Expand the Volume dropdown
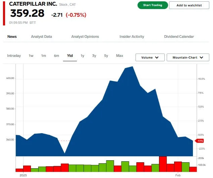This screenshot has height=178, width=213. [150, 58]
